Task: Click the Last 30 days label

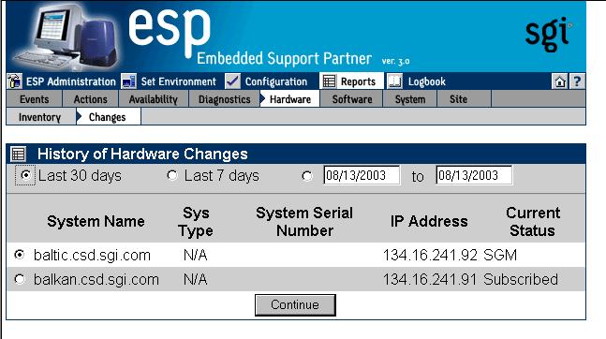Action: (x=80, y=176)
